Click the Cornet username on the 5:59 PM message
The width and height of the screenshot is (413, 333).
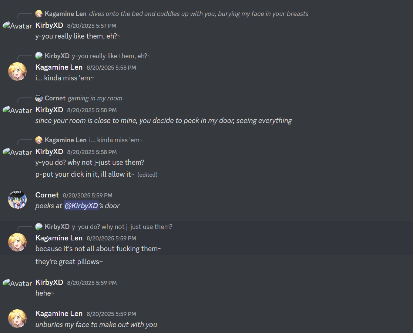(47, 195)
